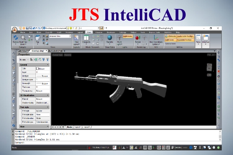Open the PLAN (1).dwg document tab
Screen dimensions: 233x155
(x=56, y=51)
